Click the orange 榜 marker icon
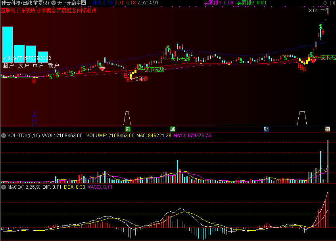The width and height of the screenshot is (336, 241). [327, 129]
